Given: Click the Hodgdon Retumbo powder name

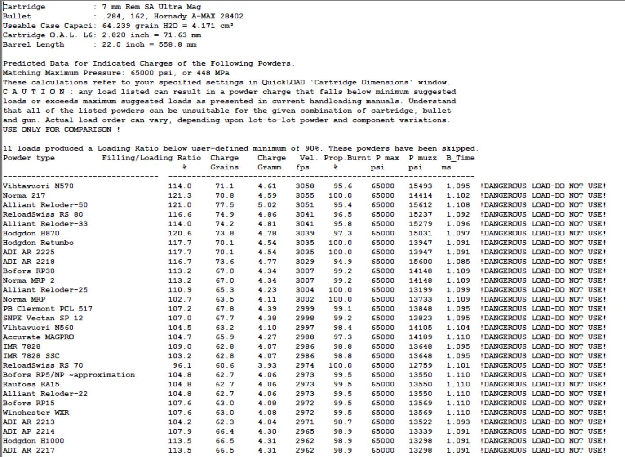Looking at the screenshot, I should point(38,243).
